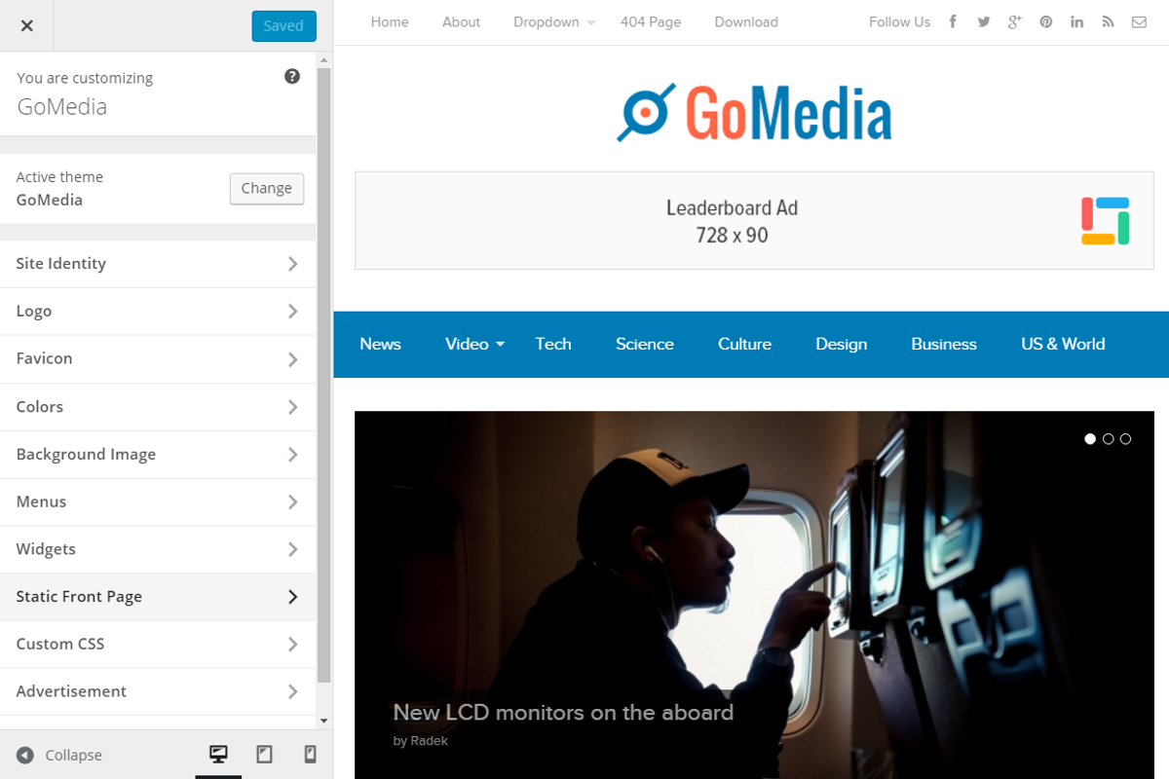This screenshot has height=779, width=1169.
Task: Select the second slider dot indicator
Action: pos(1108,439)
